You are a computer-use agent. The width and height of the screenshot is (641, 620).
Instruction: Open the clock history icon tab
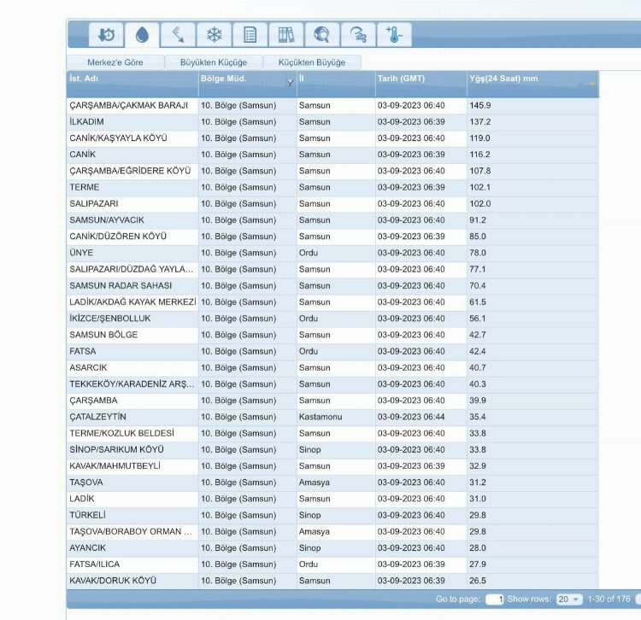(x=107, y=35)
